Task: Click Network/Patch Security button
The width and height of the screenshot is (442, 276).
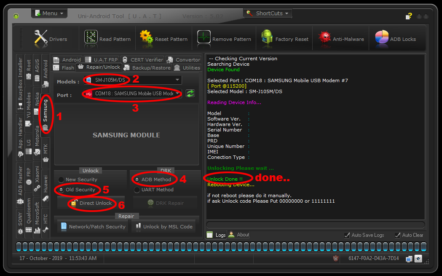Action: [93, 227]
